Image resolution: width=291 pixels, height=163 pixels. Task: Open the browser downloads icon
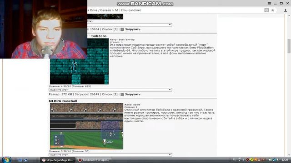click(x=286, y=10)
